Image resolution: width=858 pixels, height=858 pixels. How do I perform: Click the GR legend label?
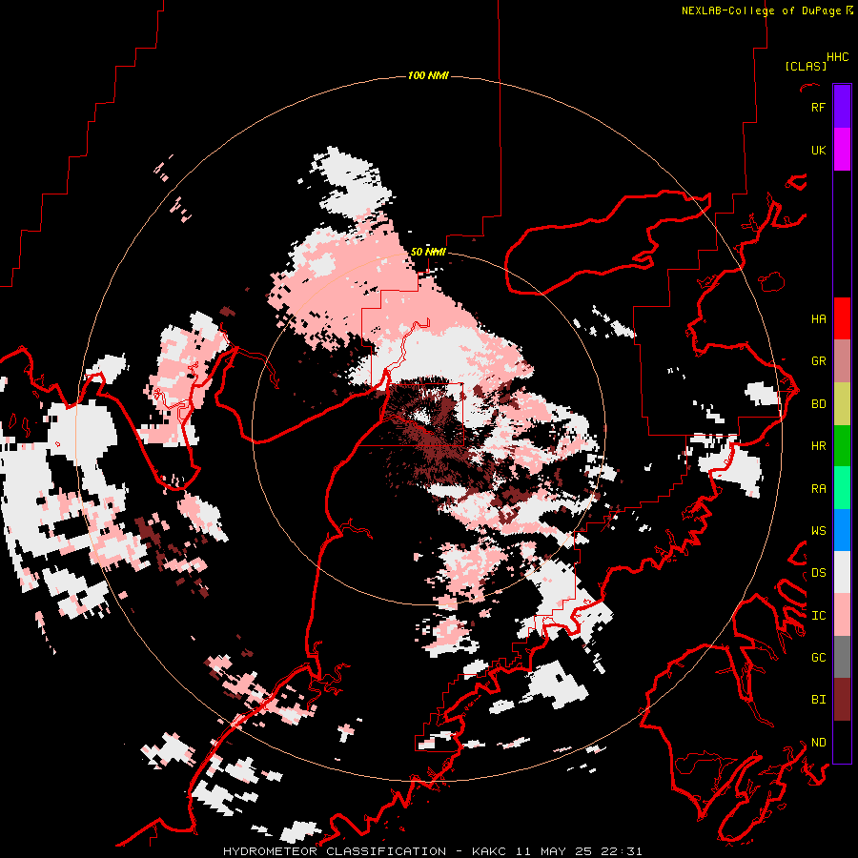tap(818, 361)
